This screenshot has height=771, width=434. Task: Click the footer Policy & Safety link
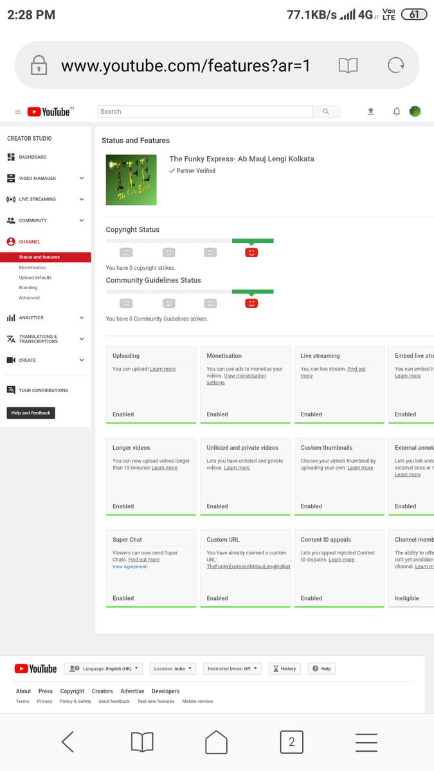coord(76,702)
